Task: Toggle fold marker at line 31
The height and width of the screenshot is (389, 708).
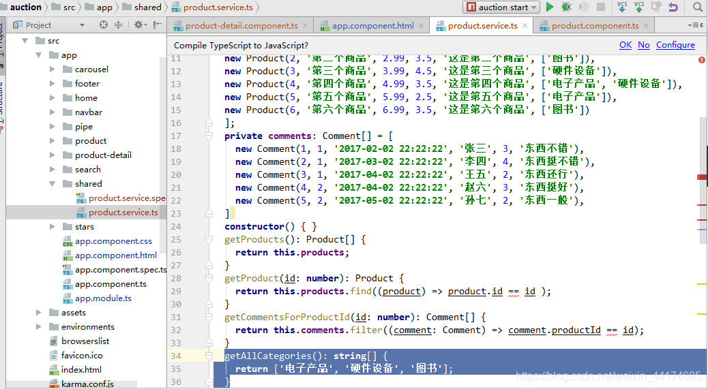Action: click(x=209, y=317)
